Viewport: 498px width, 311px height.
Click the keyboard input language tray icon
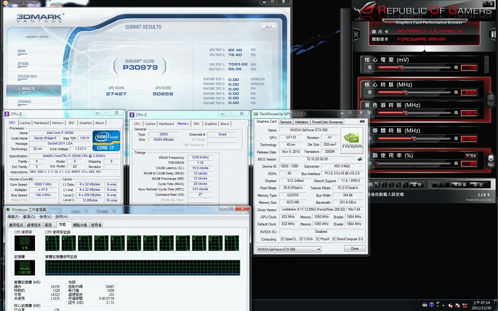tap(425, 304)
